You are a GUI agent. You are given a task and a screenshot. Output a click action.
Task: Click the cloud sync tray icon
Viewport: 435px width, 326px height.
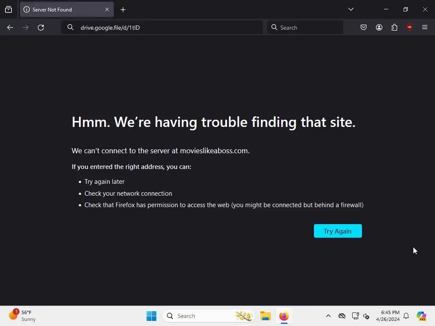point(342,316)
